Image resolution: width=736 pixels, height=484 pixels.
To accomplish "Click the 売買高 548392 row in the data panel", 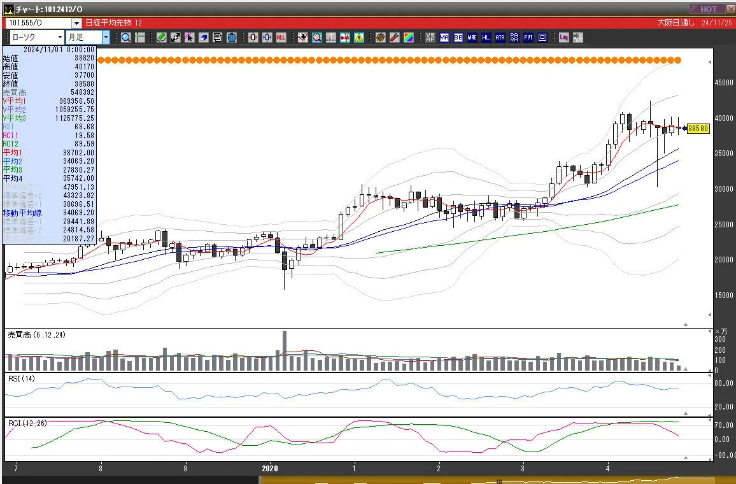I will pos(49,92).
